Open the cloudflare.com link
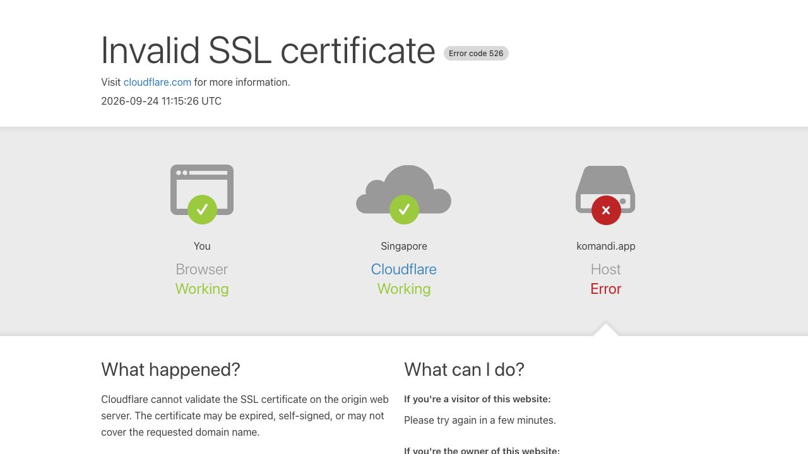Viewport: 808px width, 454px height. coord(157,82)
